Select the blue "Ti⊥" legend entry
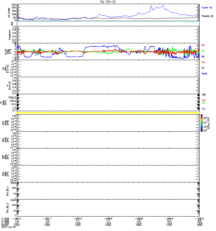The width and height of the screenshot is (216, 231). point(203,109)
